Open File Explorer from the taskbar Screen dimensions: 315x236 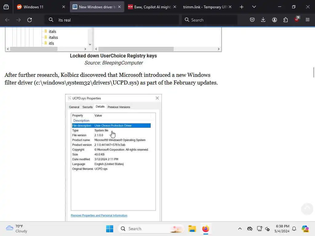[x=192, y=229]
